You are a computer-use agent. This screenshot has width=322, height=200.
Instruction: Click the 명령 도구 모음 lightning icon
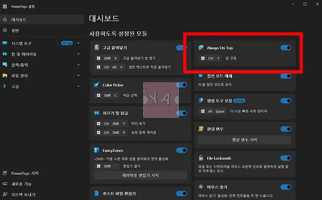pos(201,100)
